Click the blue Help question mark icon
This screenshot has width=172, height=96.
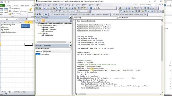click(91, 8)
